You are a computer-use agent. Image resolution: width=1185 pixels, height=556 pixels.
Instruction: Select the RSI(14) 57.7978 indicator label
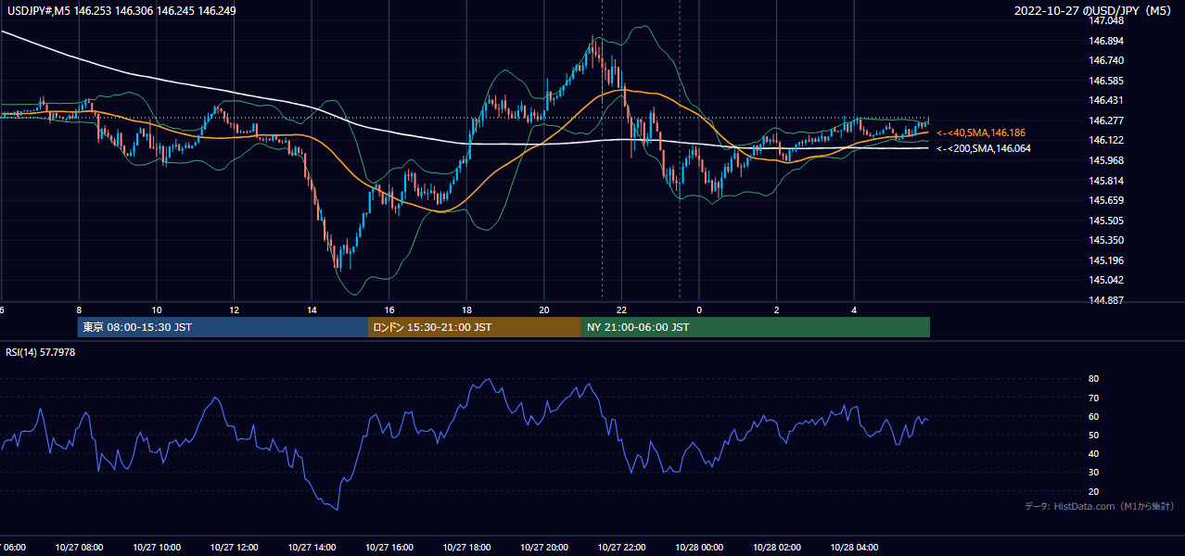[x=41, y=353]
